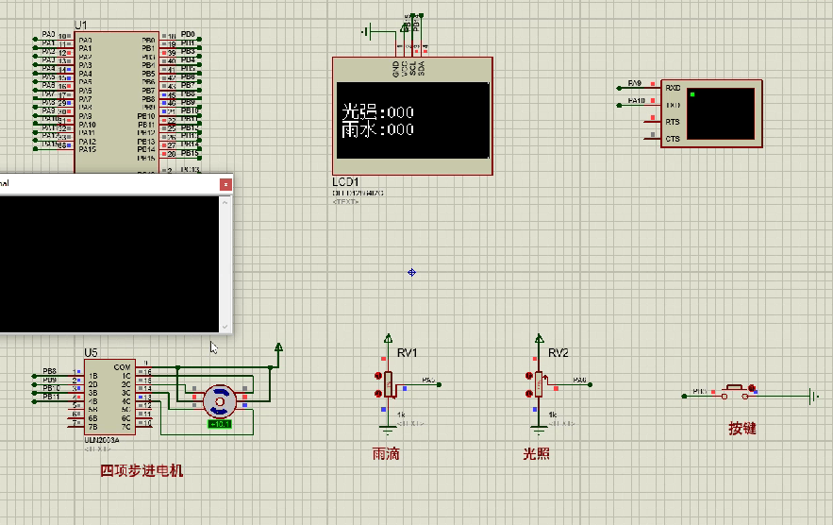
Task: Select the ULN2003A driver chip U5
Action: tap(110, 395)
